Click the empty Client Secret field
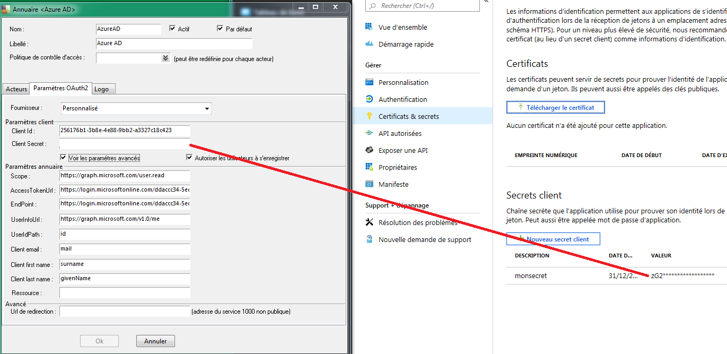The width and height of the screenshot is (727, 354). (125, 144)
